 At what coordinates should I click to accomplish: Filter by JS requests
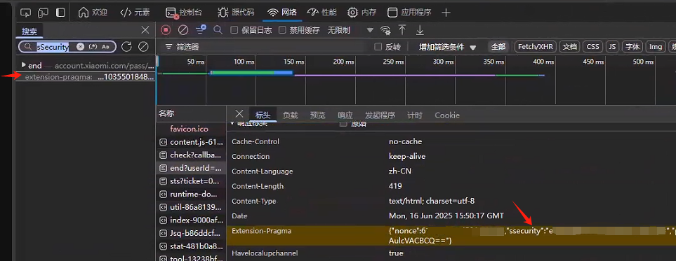[612, 47]
